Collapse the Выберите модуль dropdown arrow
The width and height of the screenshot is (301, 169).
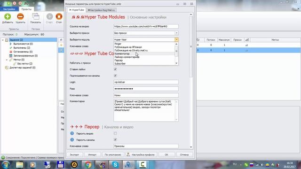click(x=176, y=39)
